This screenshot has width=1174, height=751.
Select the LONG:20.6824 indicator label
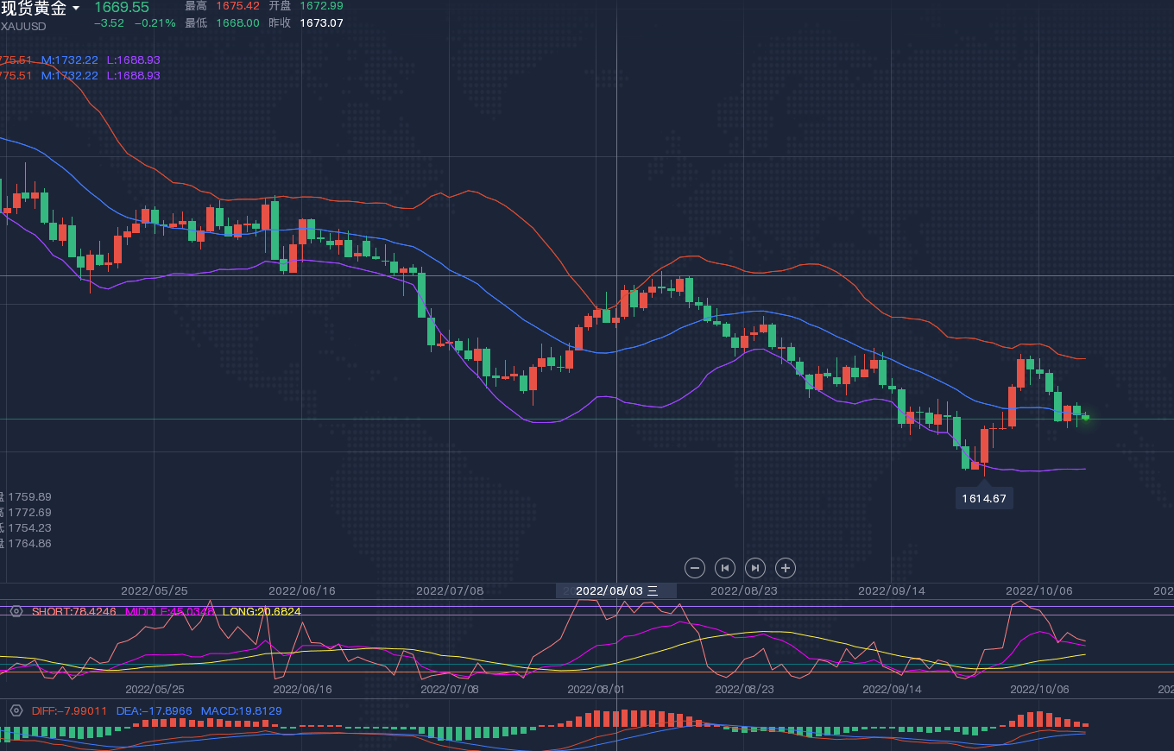tap(262, 611)
